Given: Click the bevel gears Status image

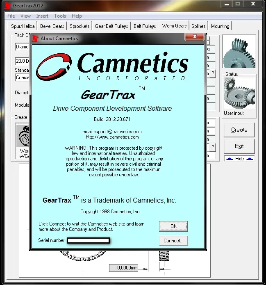Looking at the screenshot, I should coord(239,93).
